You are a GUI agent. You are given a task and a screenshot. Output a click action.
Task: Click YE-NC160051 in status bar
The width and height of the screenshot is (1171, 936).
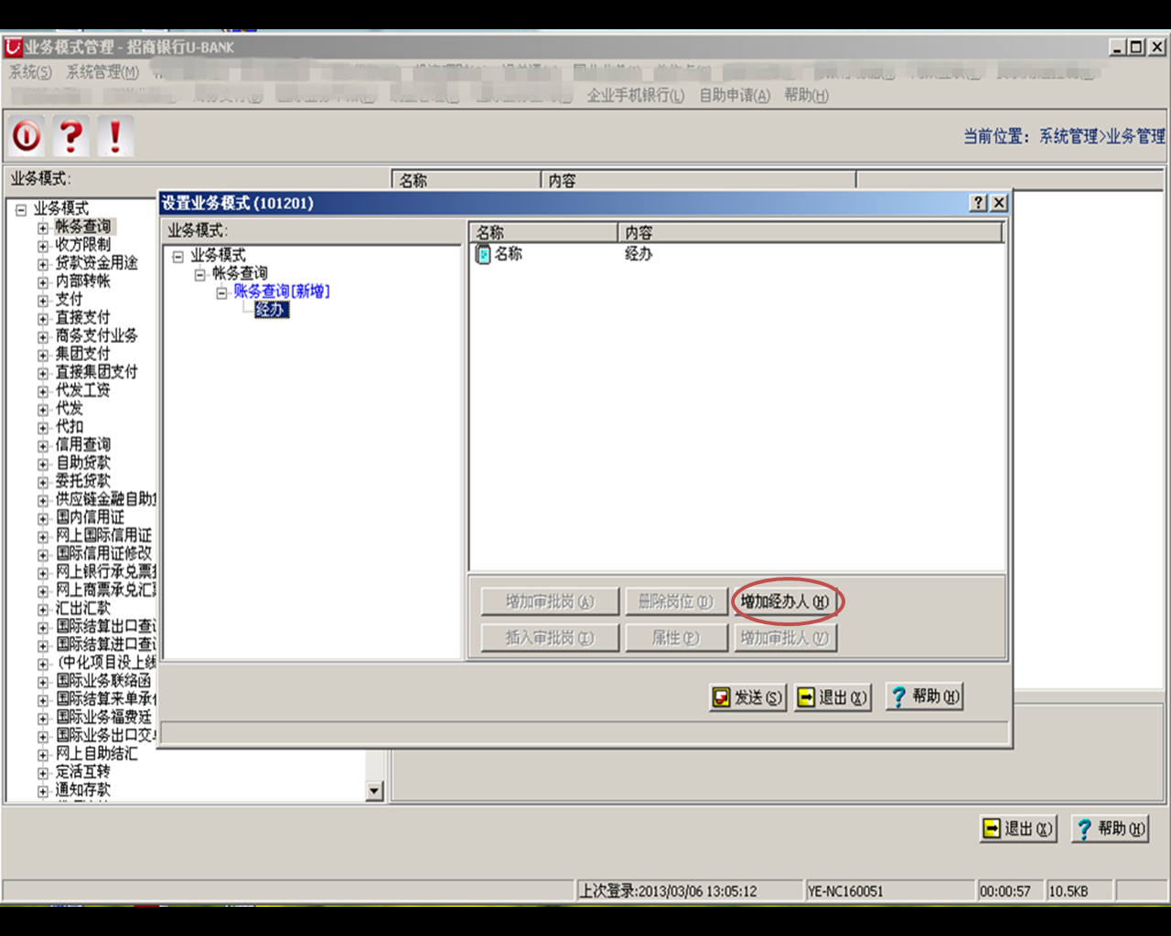pyautogui.click(x=891, y=890)
